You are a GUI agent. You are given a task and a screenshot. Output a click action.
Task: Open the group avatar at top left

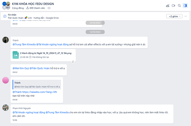[6, 5]
